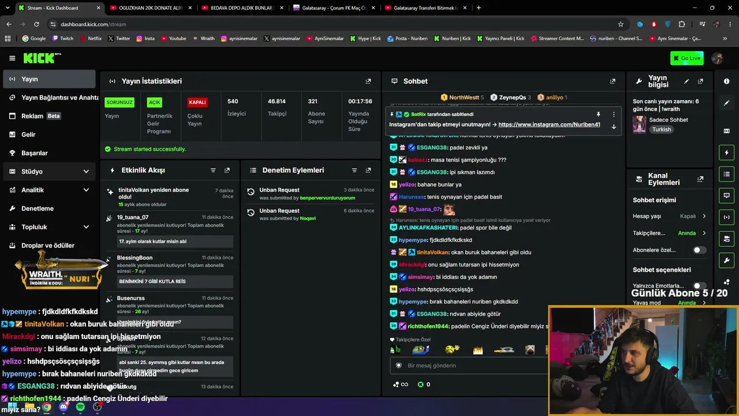This screenshot has height=416, width=739.
Task: Toggle Yalnızca Emotlarla chat switch
Action: pyautogui.click(x=699, y=286)
